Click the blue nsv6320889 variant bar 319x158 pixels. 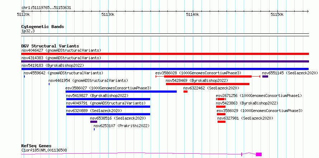click(x=108, y=114)
